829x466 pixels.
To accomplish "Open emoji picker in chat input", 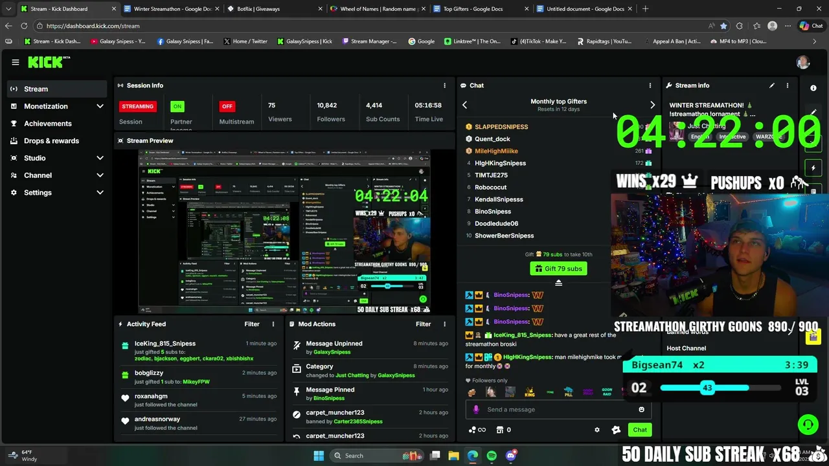I will (x=641, y=409).
